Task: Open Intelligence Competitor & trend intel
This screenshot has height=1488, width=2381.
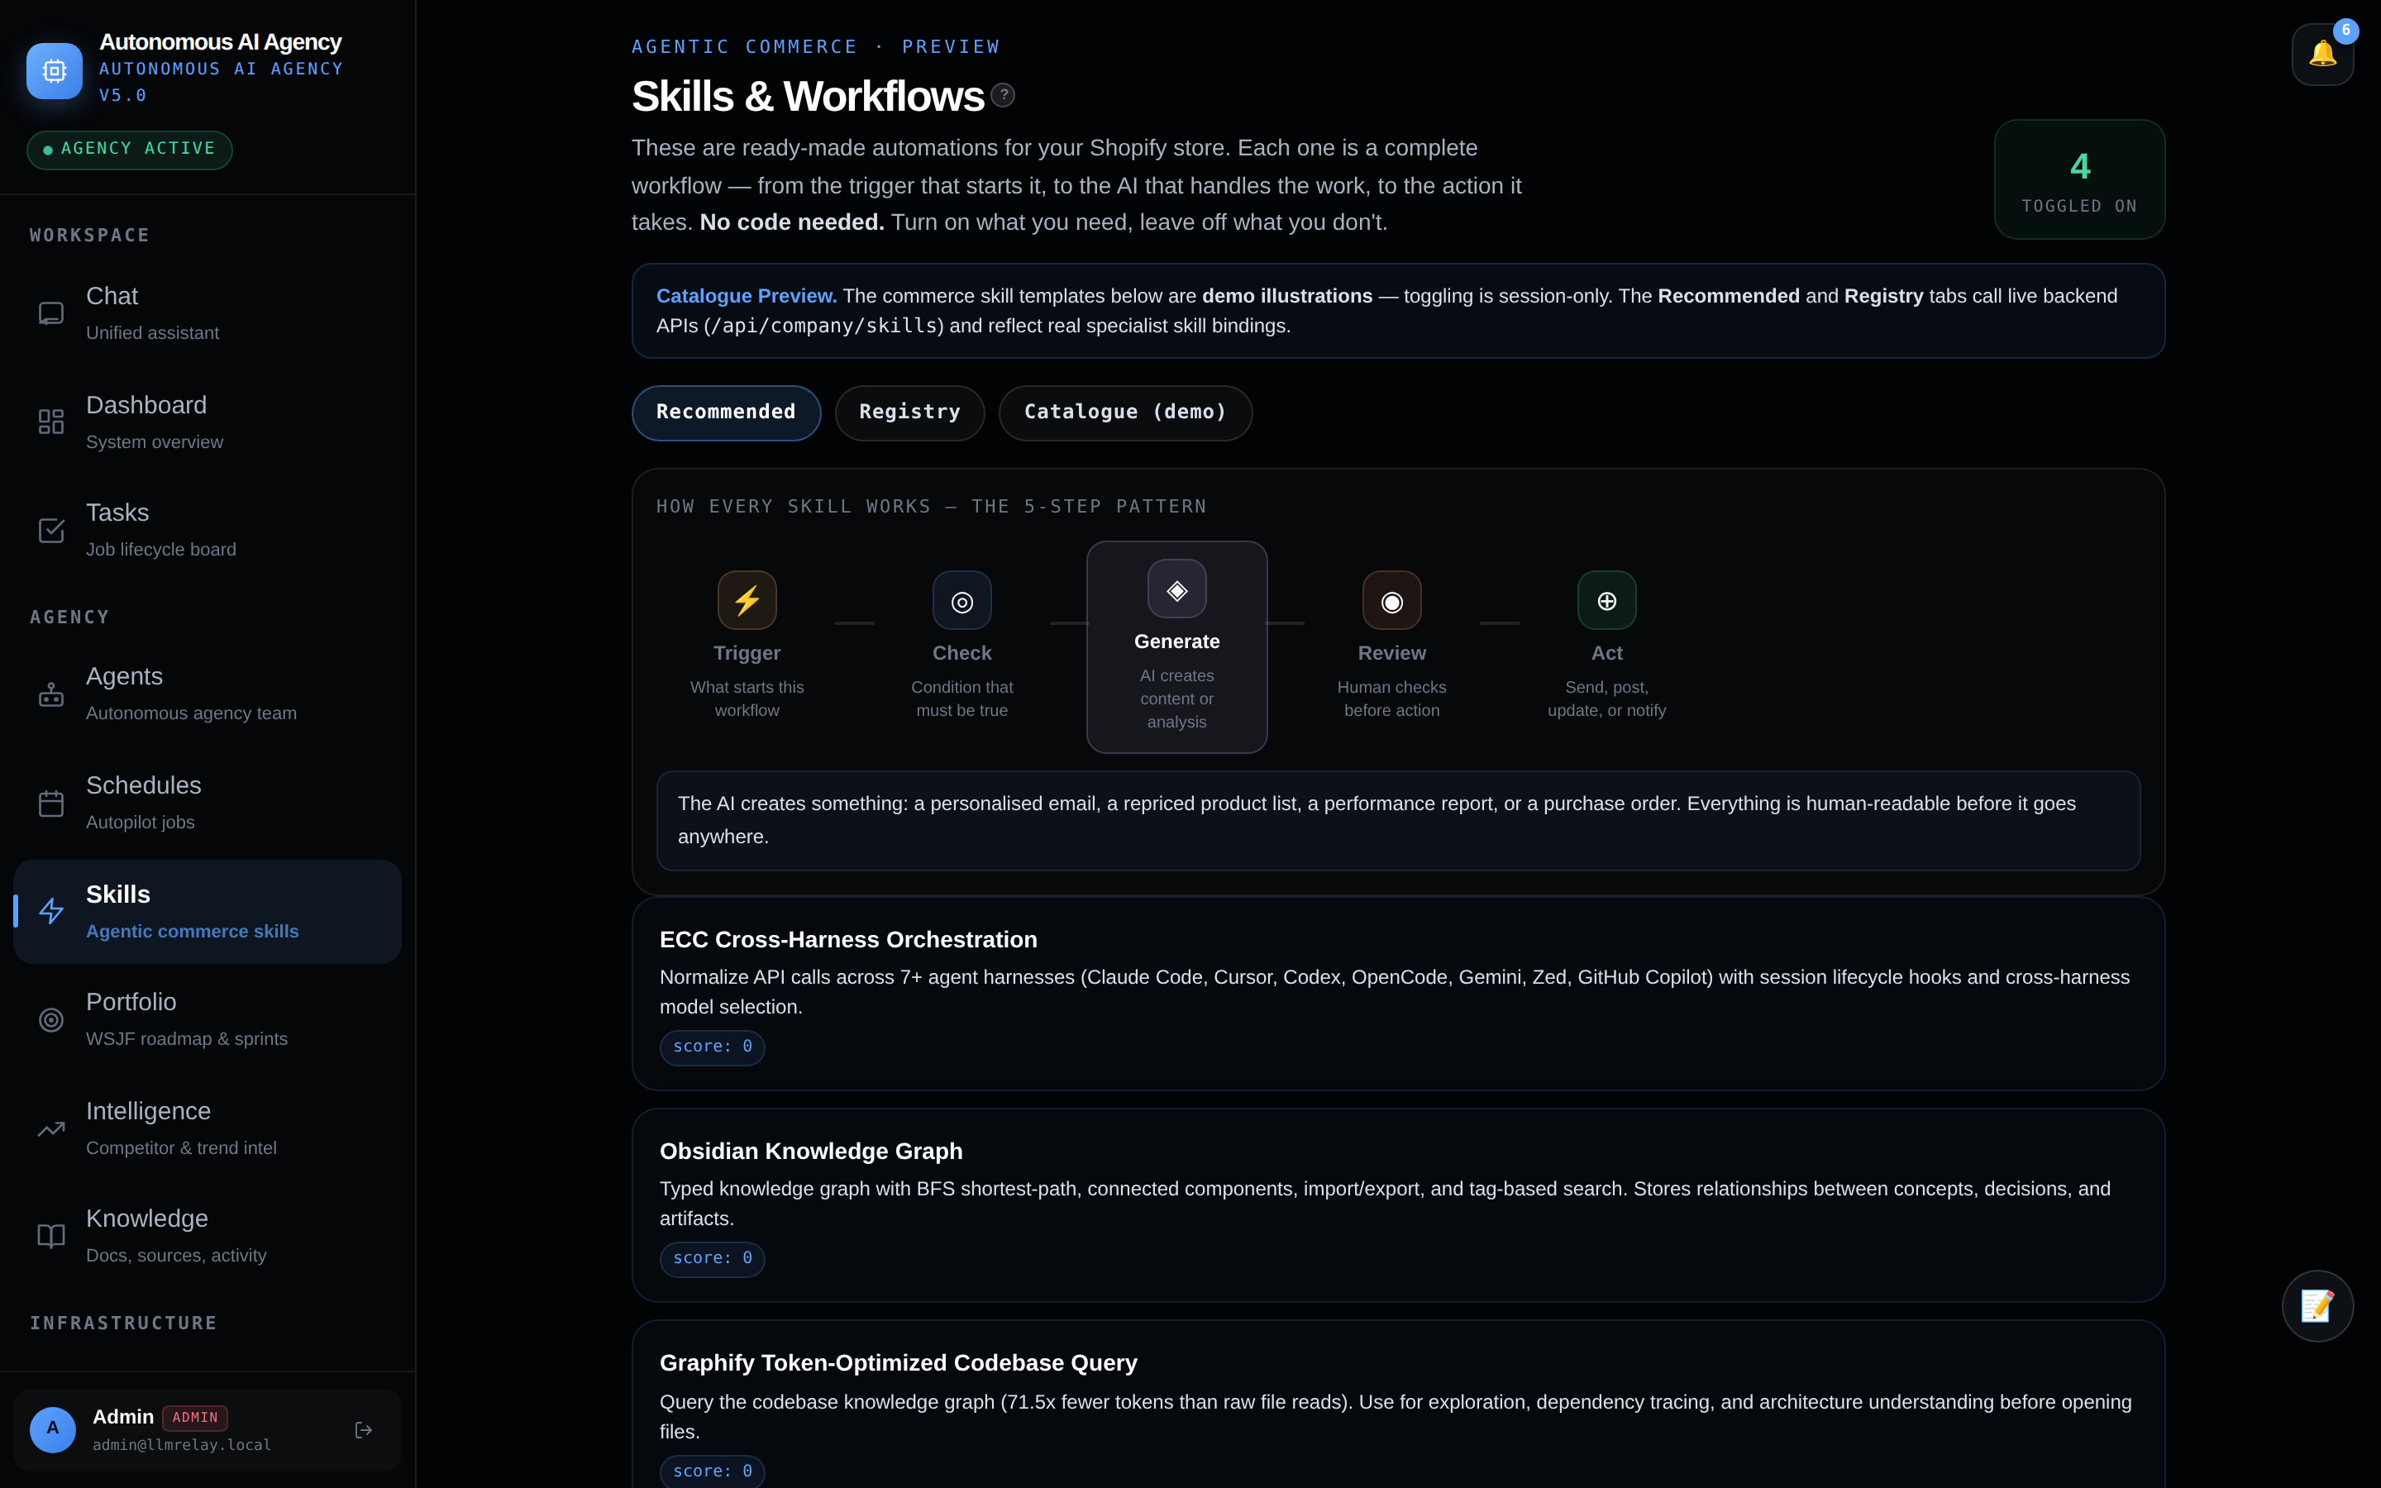Action: click(x=208, y=1128)
